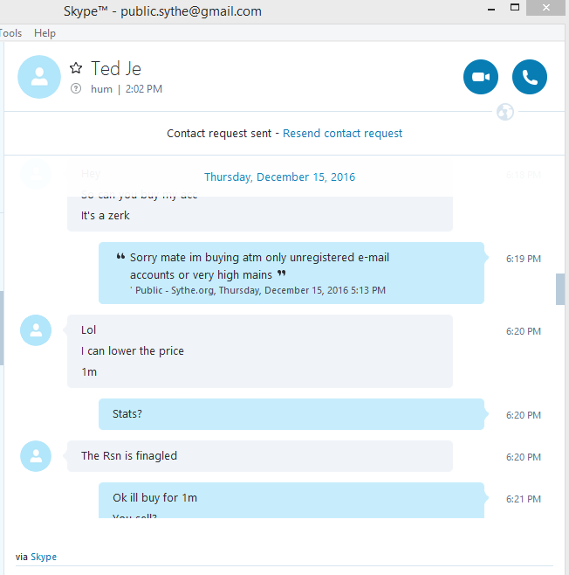The width and height of the screenshot is (569, 575).
Task: Click the Resend contact request link
Action: [342, 133]
